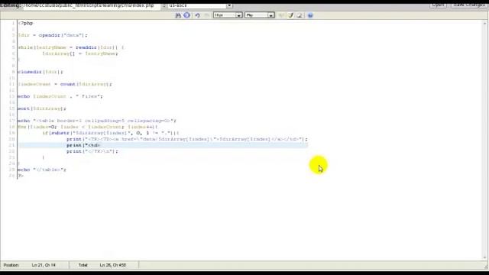
Task: Open the us-ascii encoding dropdown
Action: click(200, 5)
